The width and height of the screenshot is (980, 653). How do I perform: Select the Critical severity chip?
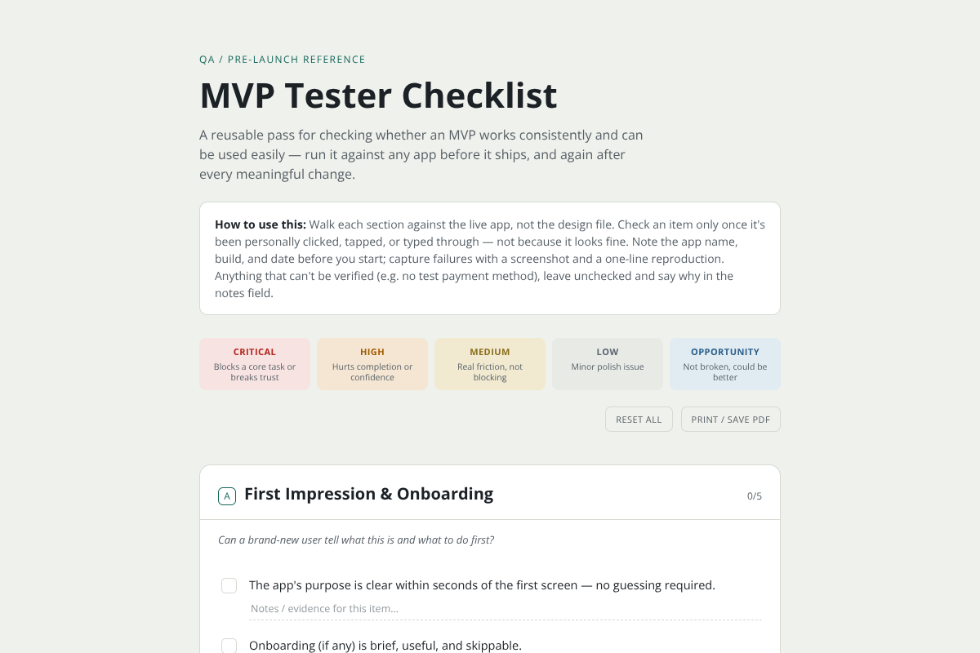pos(255,364)
